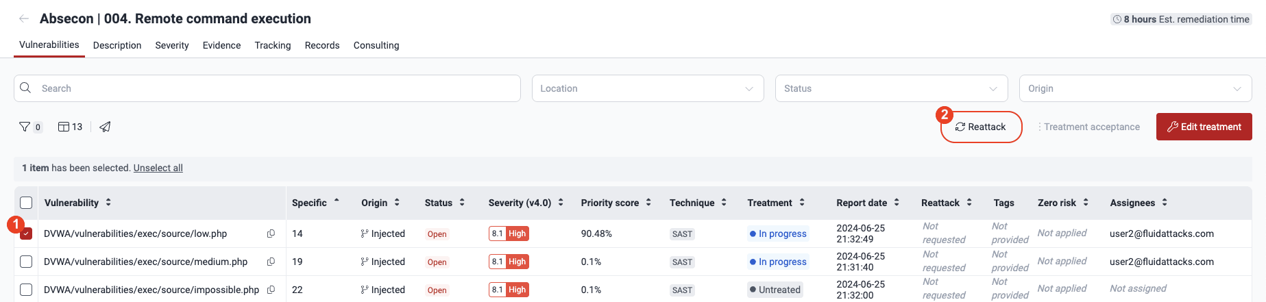Check the medium.php row checkbox

[26, 262]
